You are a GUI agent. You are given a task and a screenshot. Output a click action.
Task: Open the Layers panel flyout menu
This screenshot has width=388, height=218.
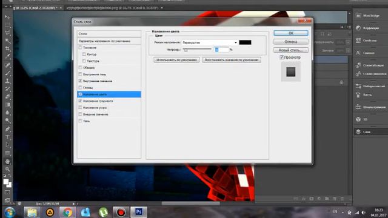[349, 27]
